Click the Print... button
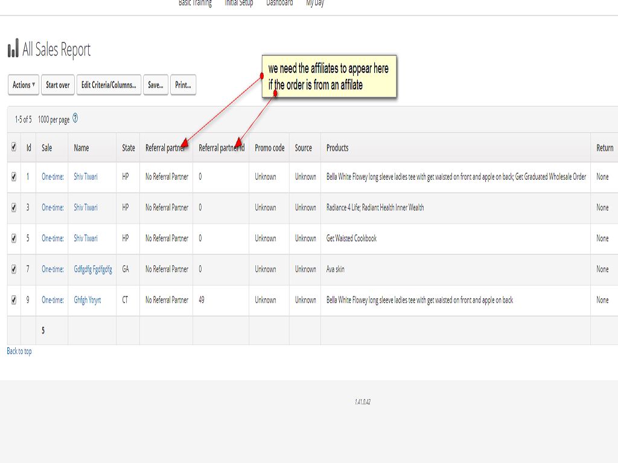Image resolution: width=618 pixels, height=463 pixels. pos(183,85)
